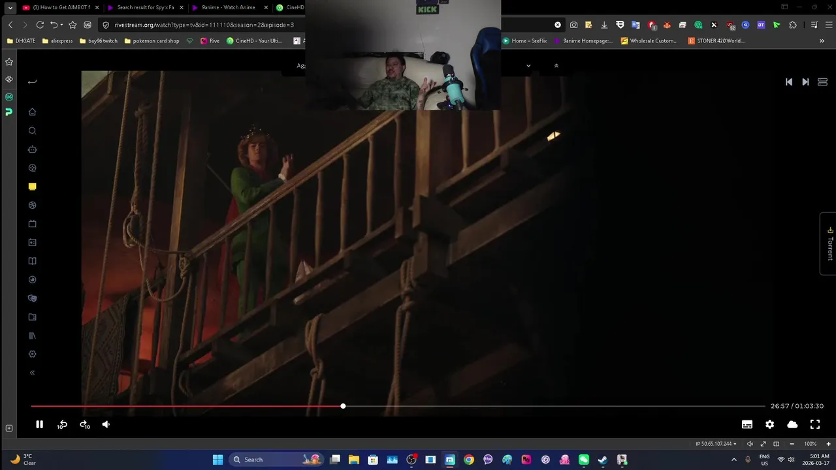The width and height of the screenshot is (836, 470).
Task: Clear the address bar with X button
Action: coord(558,25)
